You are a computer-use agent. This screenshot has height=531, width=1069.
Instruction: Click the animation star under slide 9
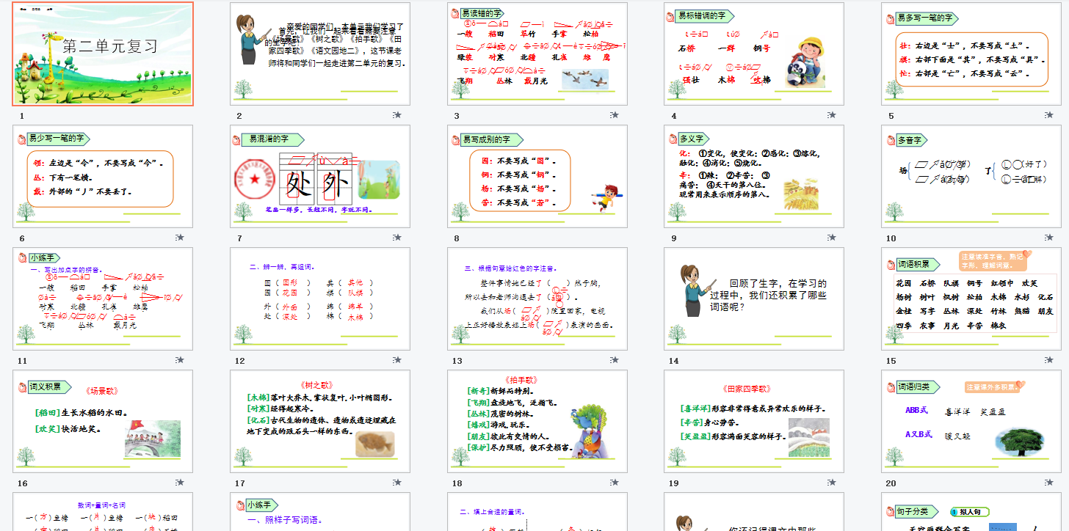tap(832, 238)
